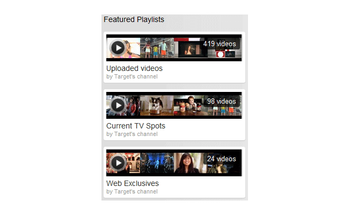Select the blue stage thumbnail in Web Exclusives
This screenshot has width=350, height=215.
157,163
